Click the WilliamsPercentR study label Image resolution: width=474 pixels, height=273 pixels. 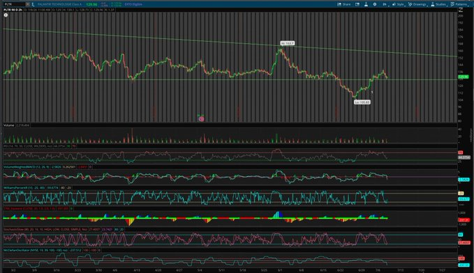[x=24, y=187]
